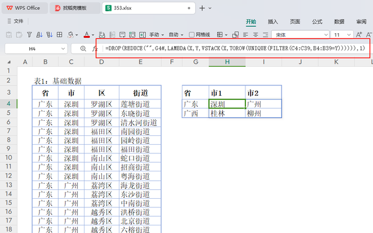Click the 市2 header cell
Screen dimensions: 373x233
click(263, 93)
